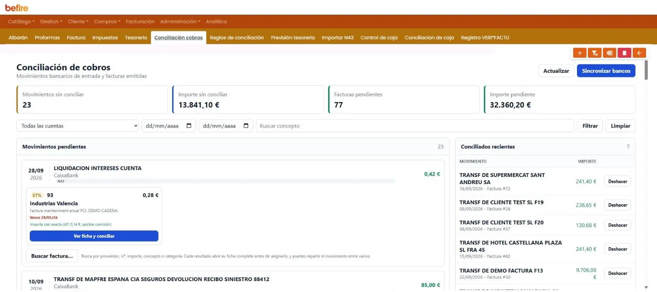
Task: Expand the Gestion menu
Action: pos(51,21)
